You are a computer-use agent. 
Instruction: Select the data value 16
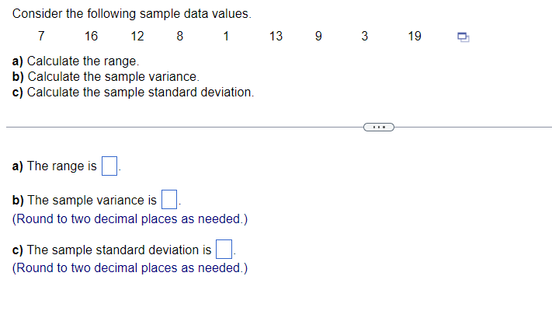click(x=91, y=36)
